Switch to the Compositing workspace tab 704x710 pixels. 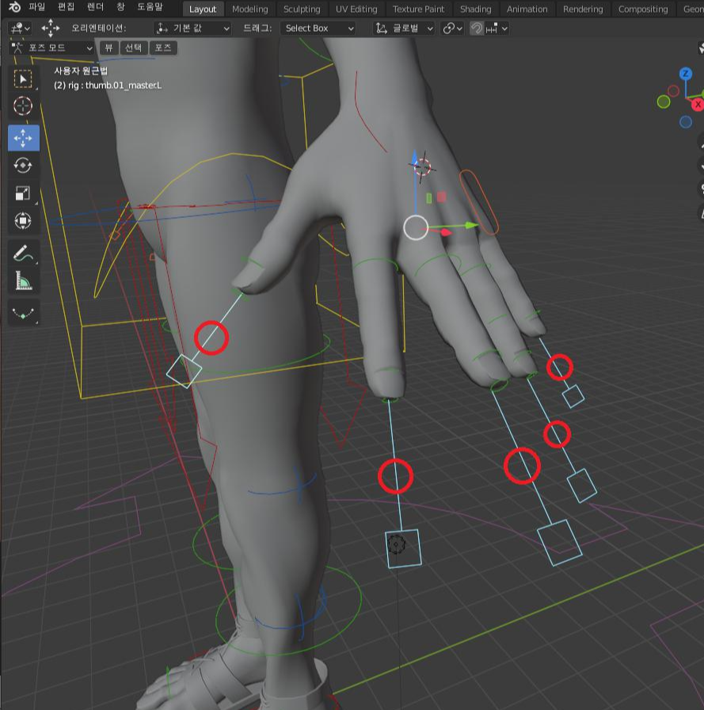(642, 9)
